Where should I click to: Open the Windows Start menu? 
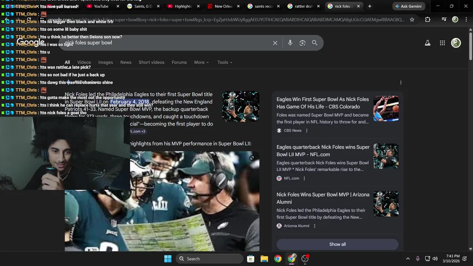coord(168,259)
